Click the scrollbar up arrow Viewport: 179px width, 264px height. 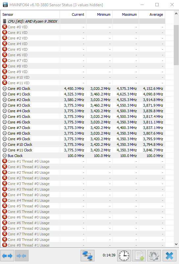pos(176,14)
